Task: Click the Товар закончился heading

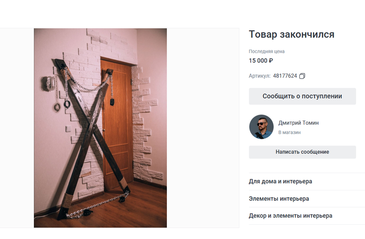Action: coord(291,34)
